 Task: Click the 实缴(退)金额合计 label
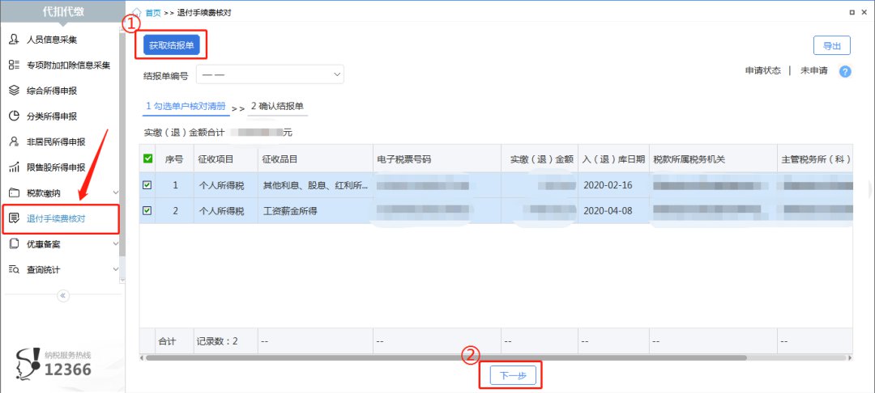point(184,133)
